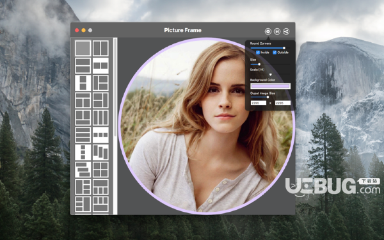Focus the output height input field
The width and height of the screenshot is (384, 240).
(283, 103)
